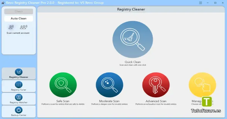
Task: Click the Quick Clean label text
Action: [x=133, y=62]
